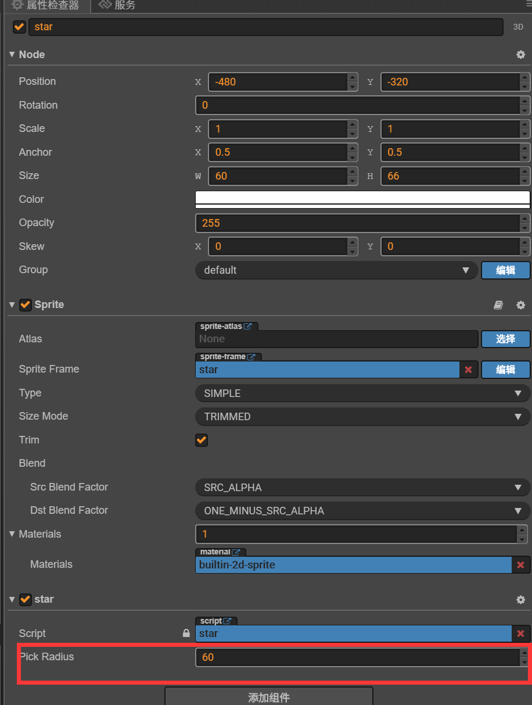
Task: Click the Opacity input field
Action: [x=358, y=223]
